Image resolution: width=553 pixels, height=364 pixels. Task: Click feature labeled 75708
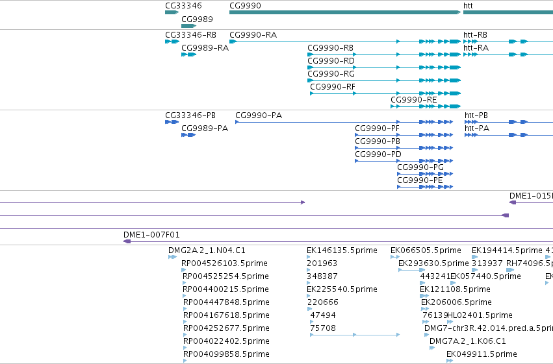355,335
